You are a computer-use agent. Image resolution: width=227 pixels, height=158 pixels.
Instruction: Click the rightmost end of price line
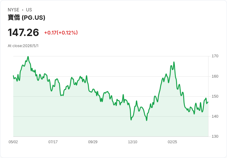(x=208, y=102)
